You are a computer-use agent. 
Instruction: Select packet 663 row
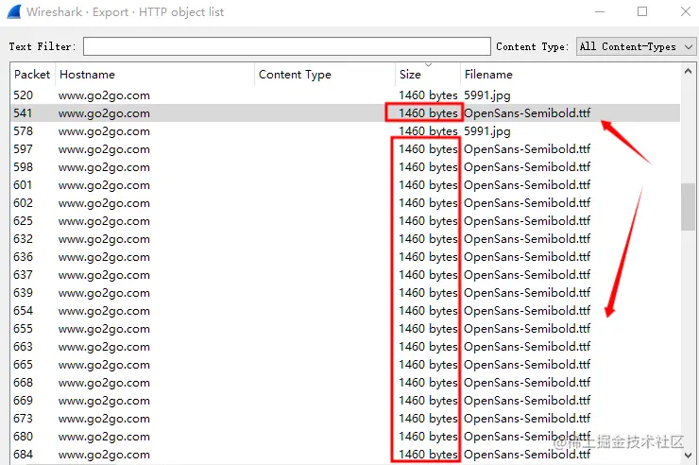[x=346, y=347]
